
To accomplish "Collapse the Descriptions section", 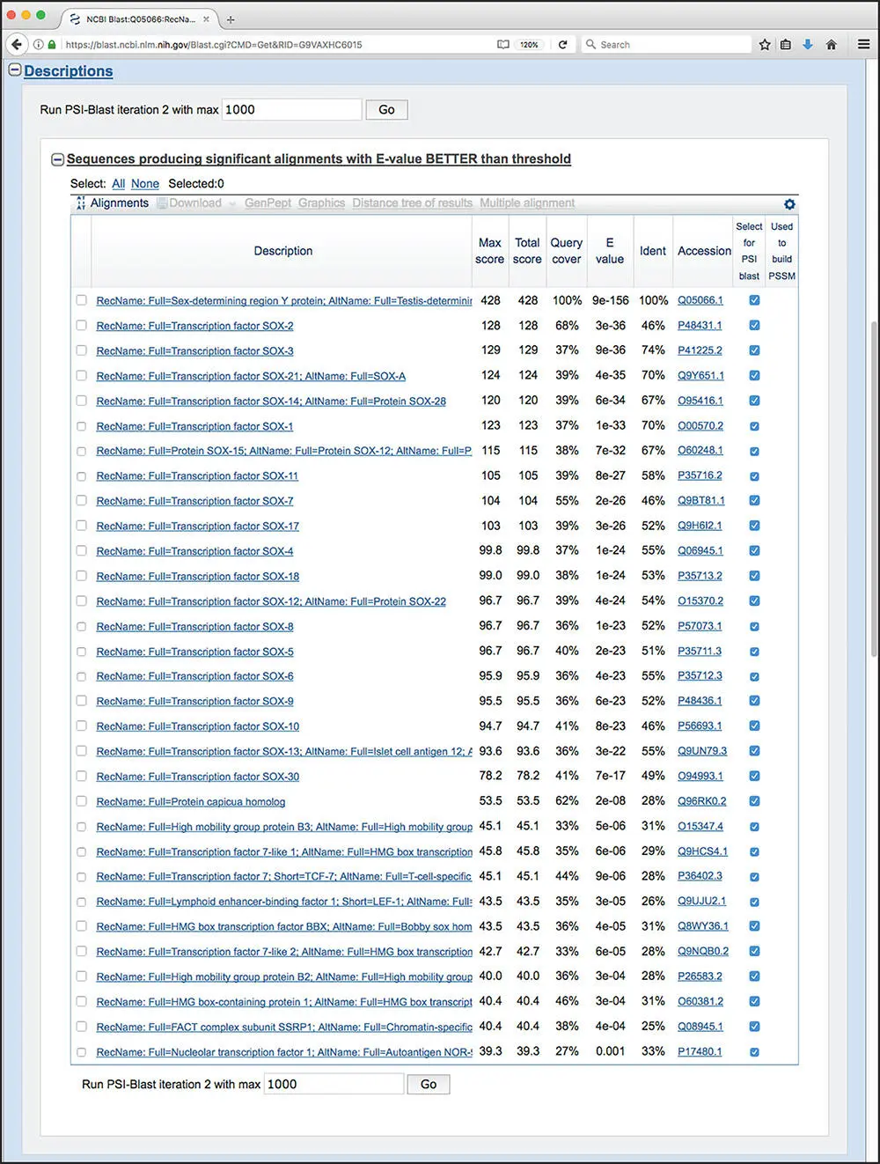I will [14, 70].
